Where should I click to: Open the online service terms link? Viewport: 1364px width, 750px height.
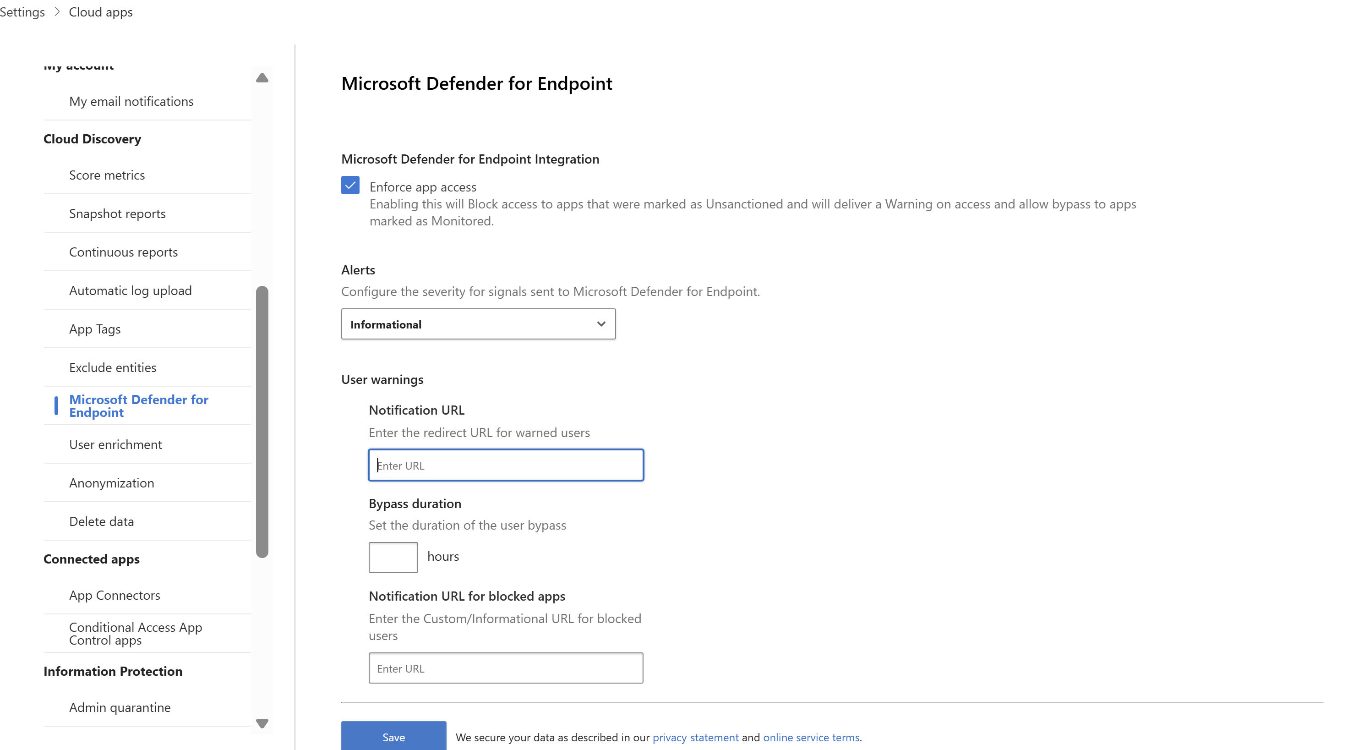[x=811, y=737]
